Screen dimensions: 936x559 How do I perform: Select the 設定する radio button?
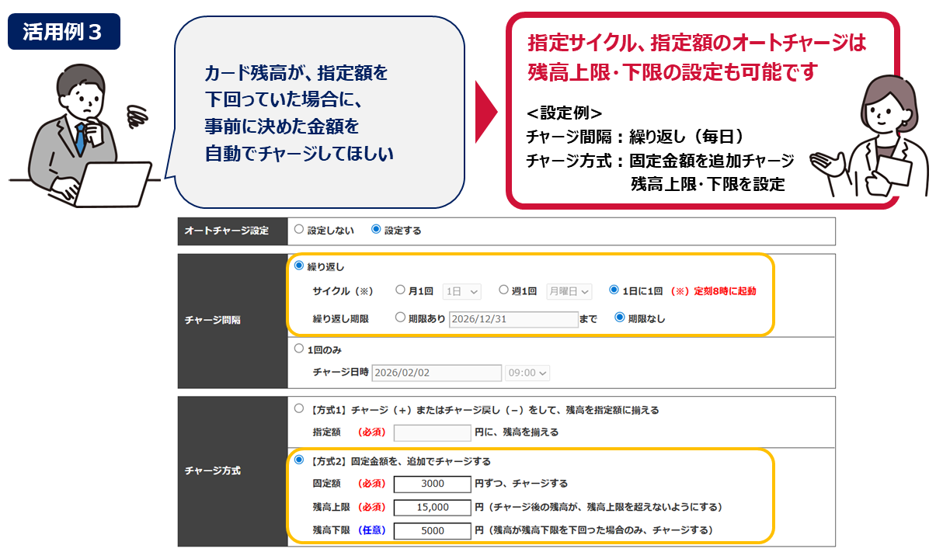(377, 230)
